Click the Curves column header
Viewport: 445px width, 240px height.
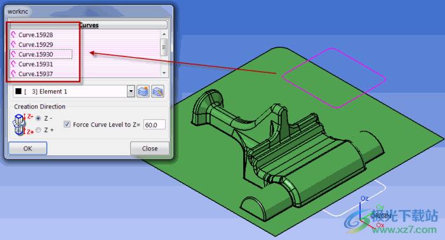[89, 25]
